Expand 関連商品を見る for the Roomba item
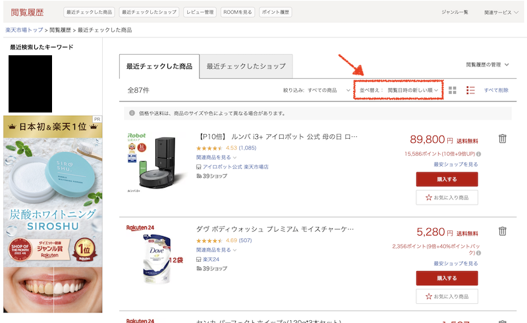 (x=217, y=157)
